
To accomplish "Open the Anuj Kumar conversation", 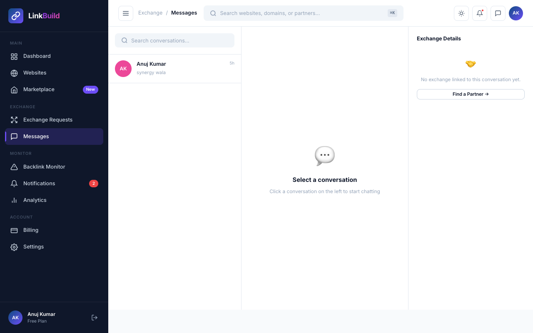I will (x=175, y=69).
